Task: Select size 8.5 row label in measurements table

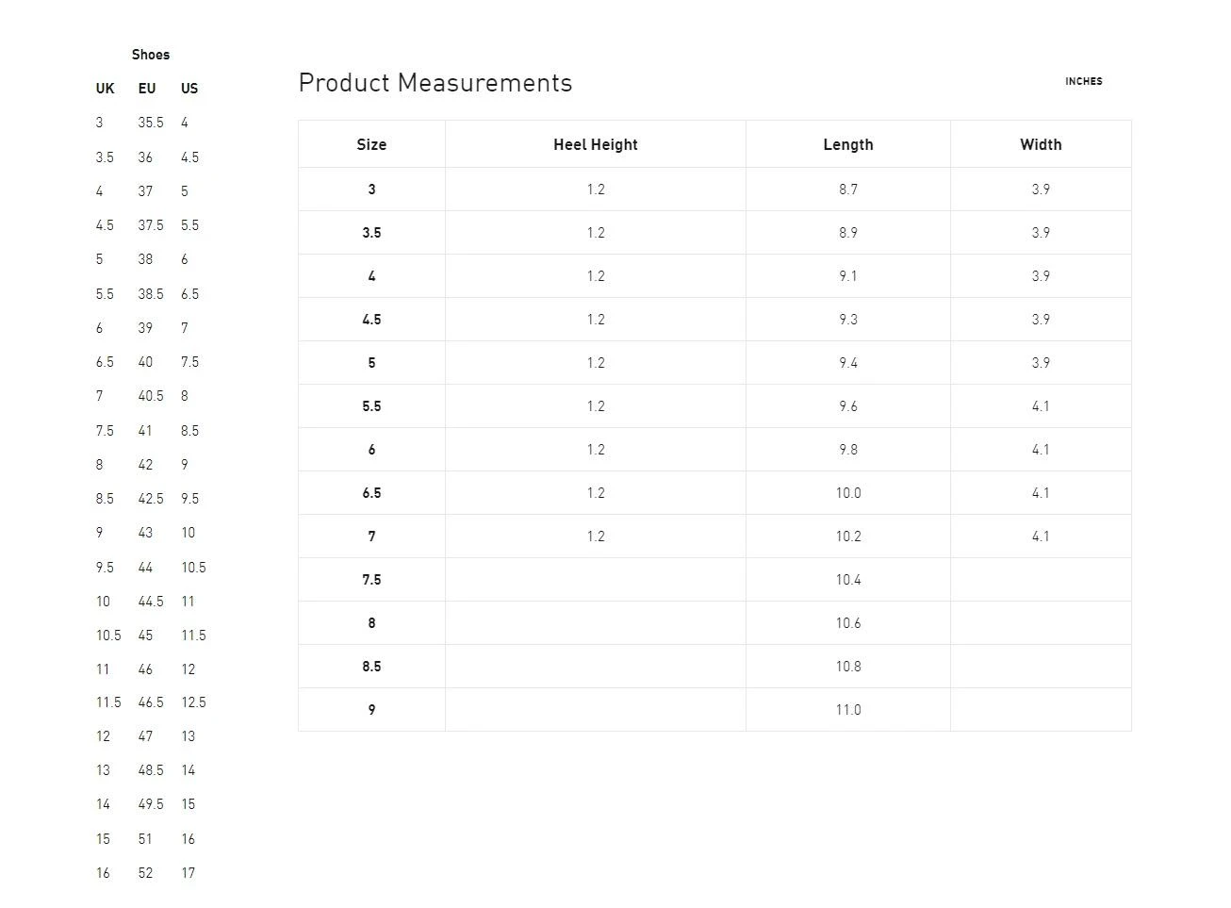Action: (x=371, y=667)
